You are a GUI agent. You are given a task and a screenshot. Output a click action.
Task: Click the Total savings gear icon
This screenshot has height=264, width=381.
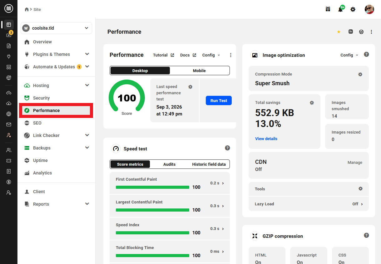click(x=312, y=103)
